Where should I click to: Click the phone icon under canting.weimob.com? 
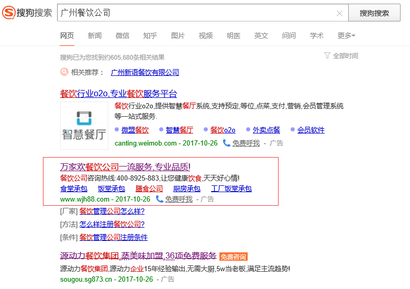[x=227, y=142]
